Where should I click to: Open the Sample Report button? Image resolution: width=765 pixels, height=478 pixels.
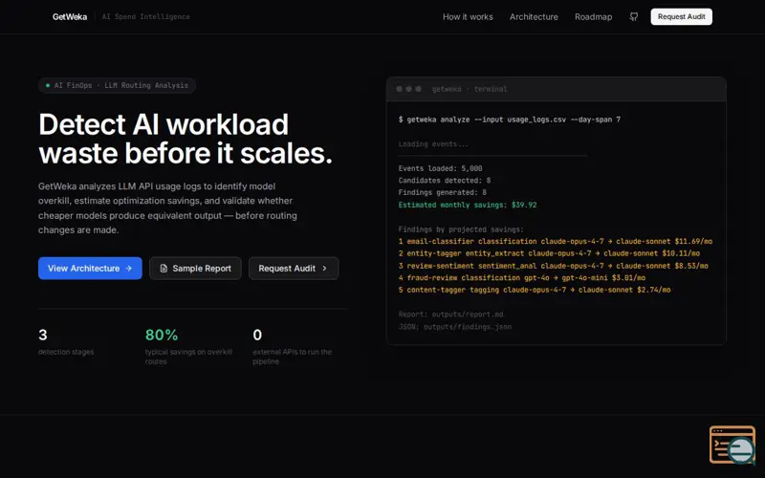click(195, 269)
